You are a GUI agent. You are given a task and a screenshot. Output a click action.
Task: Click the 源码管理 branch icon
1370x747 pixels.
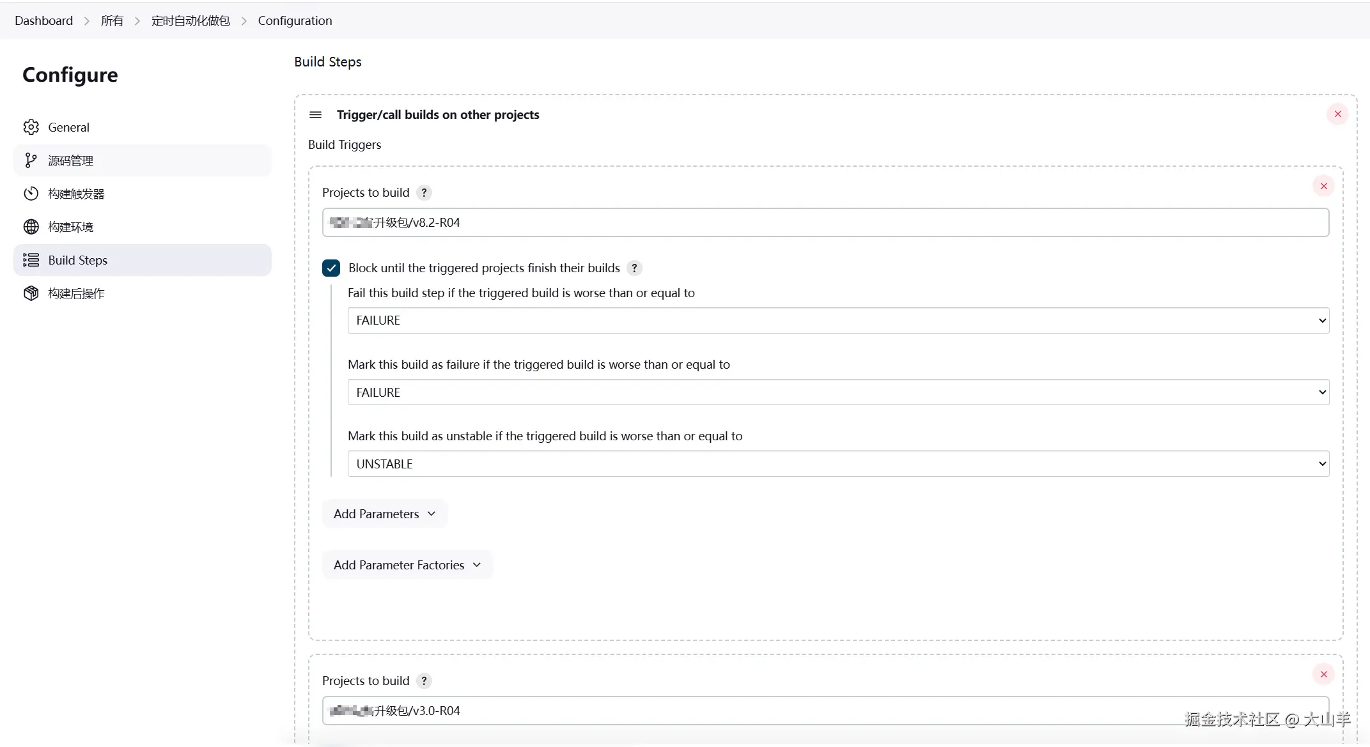(31, 160)
